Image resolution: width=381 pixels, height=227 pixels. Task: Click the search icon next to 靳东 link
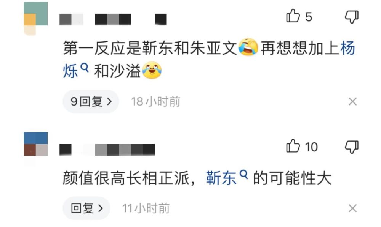tap(243, 174)
